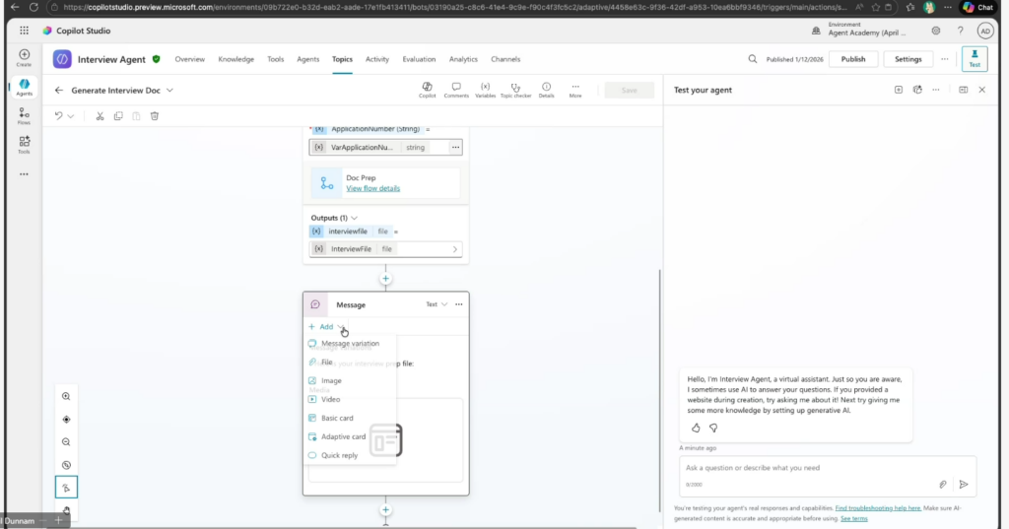Select Adaptive card from Add menu

(343, 436)
